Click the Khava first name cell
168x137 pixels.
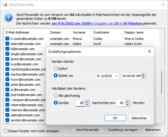(77, 39)
